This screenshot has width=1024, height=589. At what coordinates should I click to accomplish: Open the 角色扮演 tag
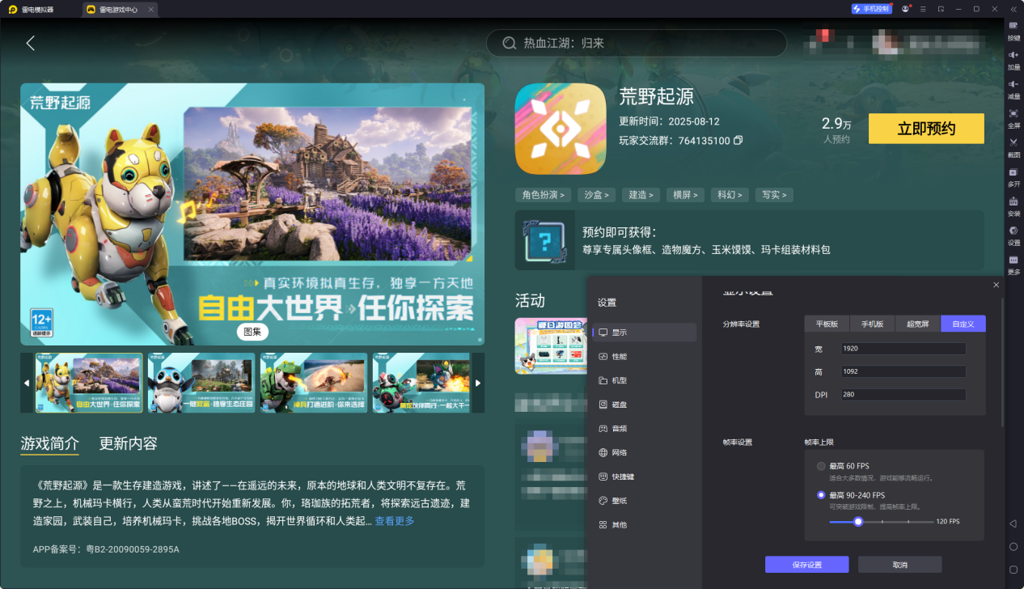click(543, 195)
